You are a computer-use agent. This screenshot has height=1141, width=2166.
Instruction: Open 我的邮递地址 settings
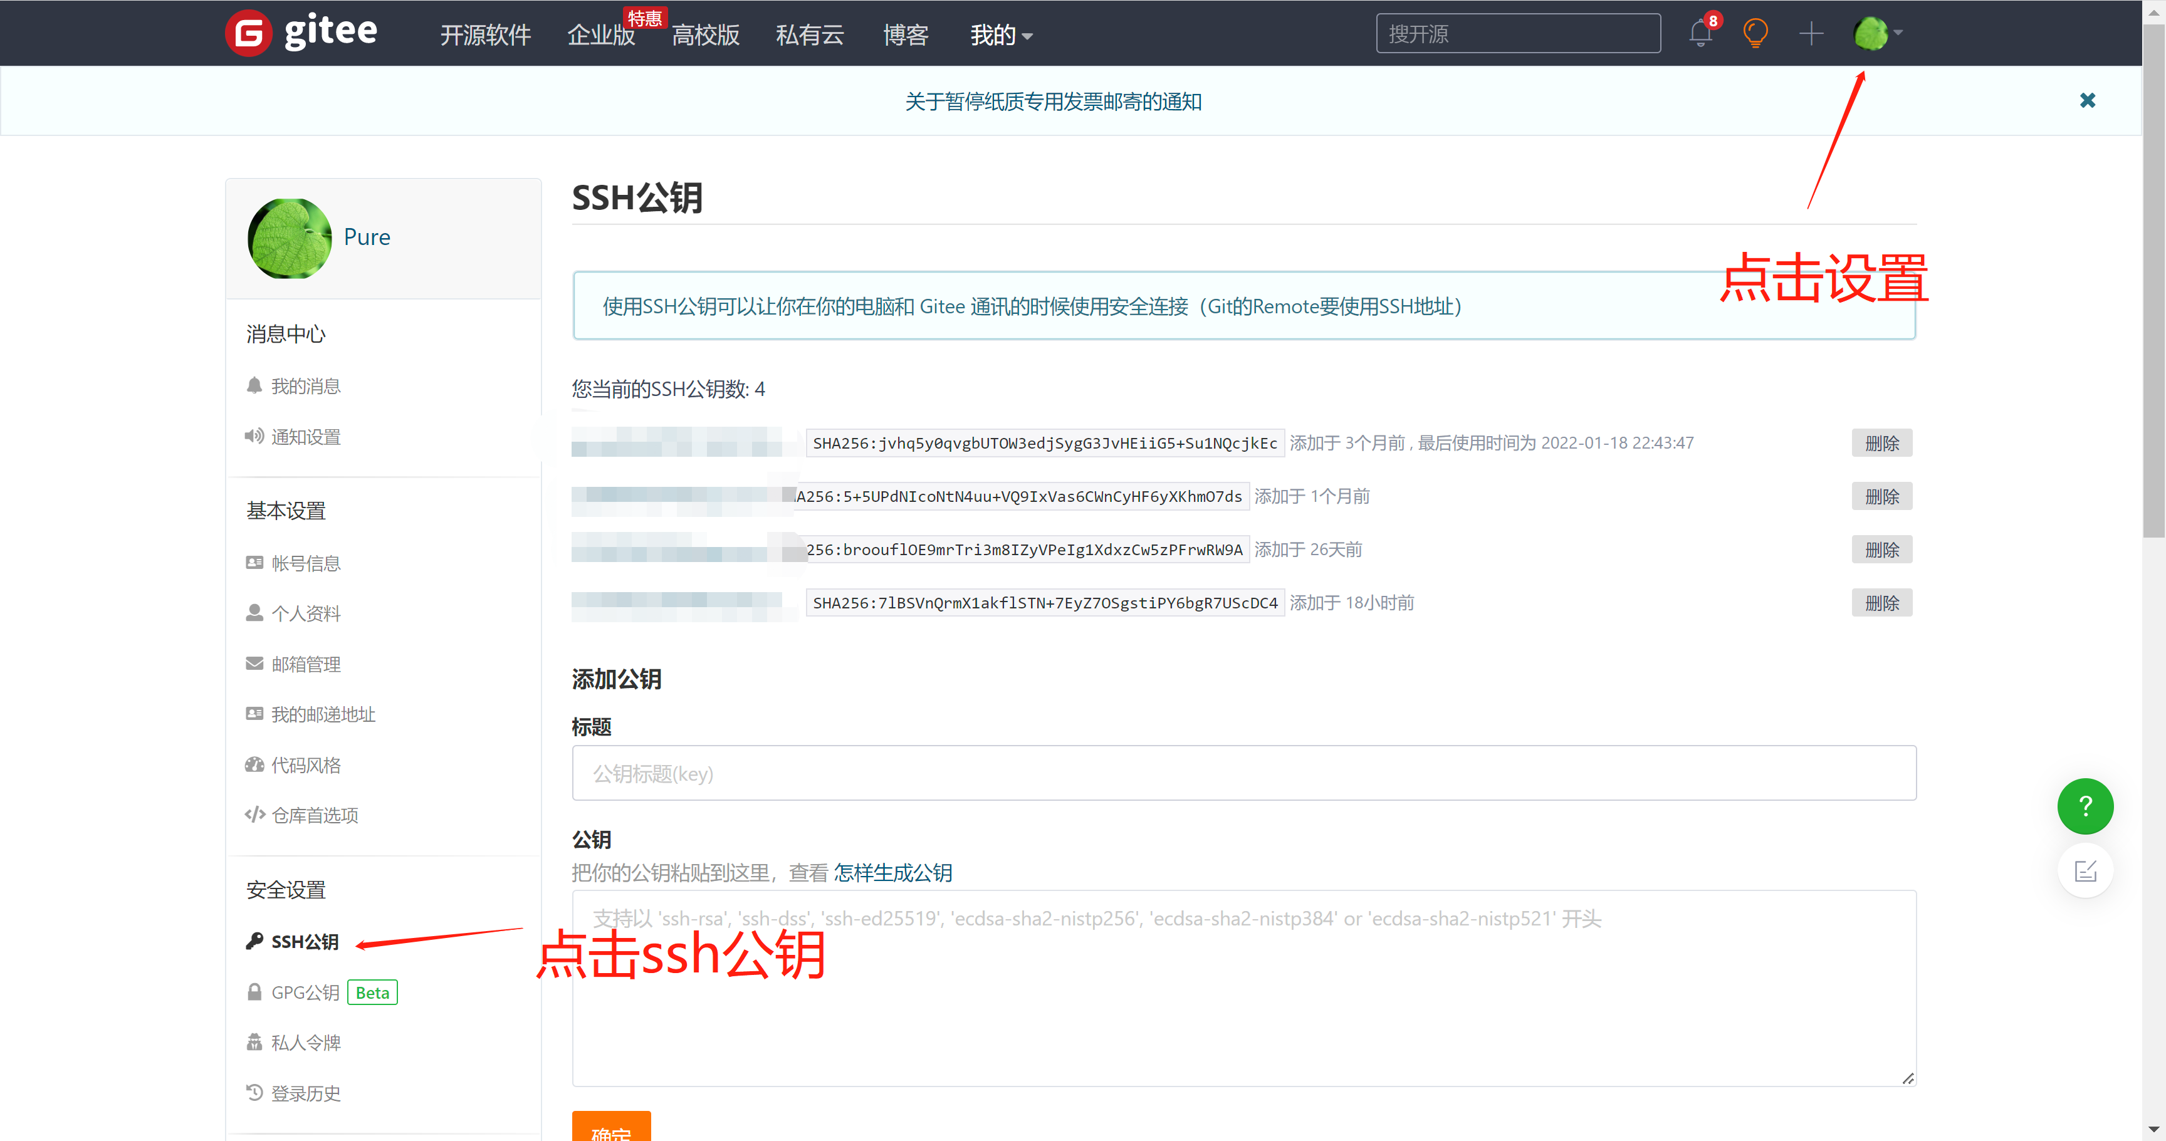(323, 715)
